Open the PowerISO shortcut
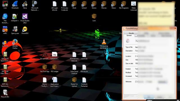The height and width of the screenshot is (101, 180). click(25, 30)
